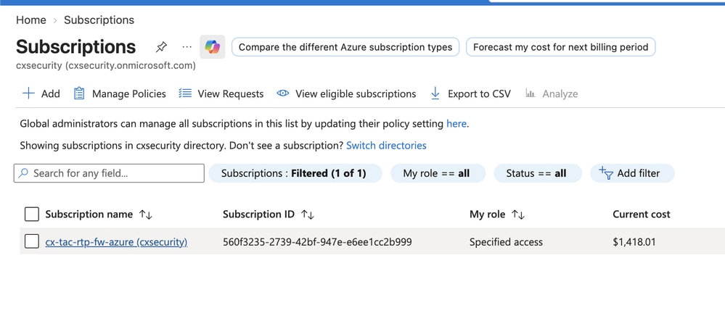
Task: Click the Add filter funnel icon
Action: pos(606,173)
